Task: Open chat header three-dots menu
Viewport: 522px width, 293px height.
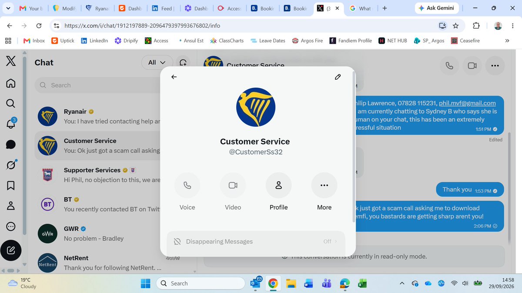Action: point(495,66)
